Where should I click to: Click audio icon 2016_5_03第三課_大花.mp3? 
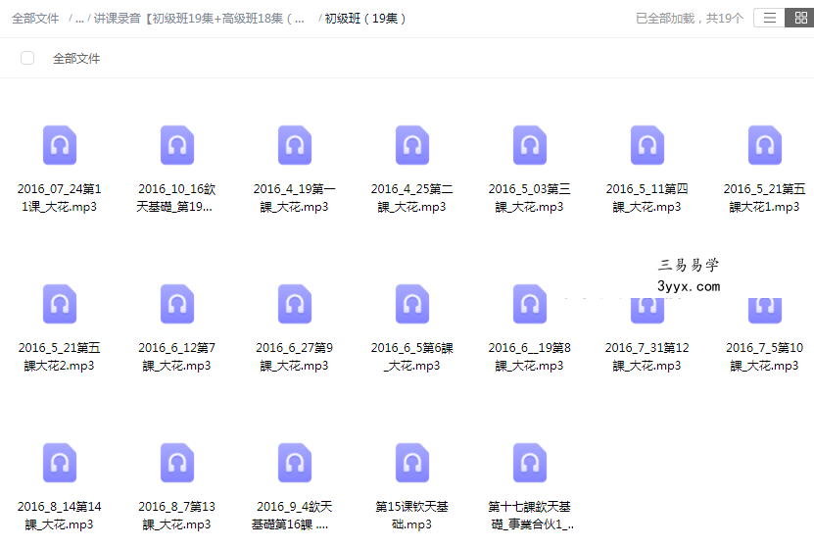coord(530,145)
